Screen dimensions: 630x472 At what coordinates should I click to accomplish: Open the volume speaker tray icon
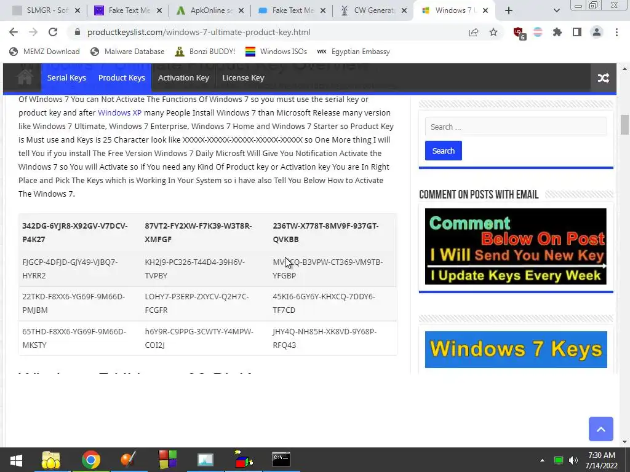point(573,460)
